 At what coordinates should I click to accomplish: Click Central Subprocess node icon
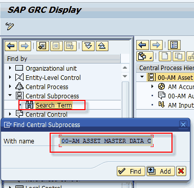[19, 96]
